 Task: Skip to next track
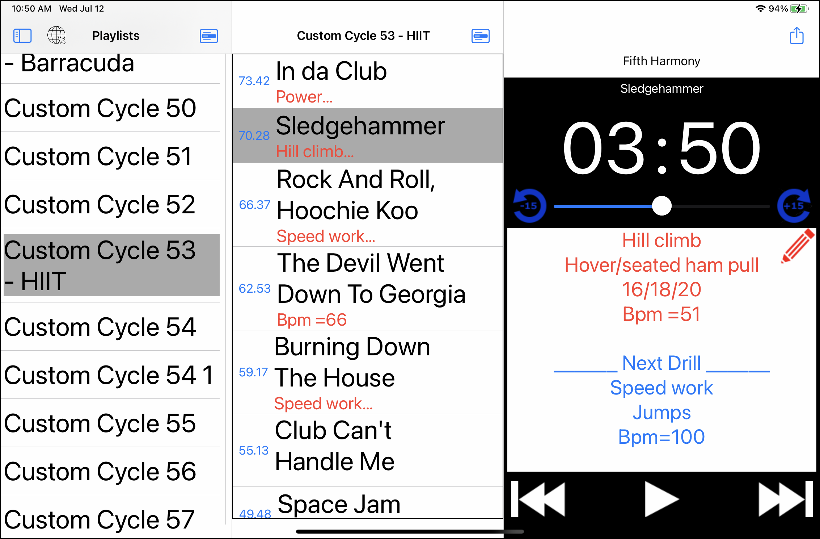pyautogui.click(x=786, y=499)
